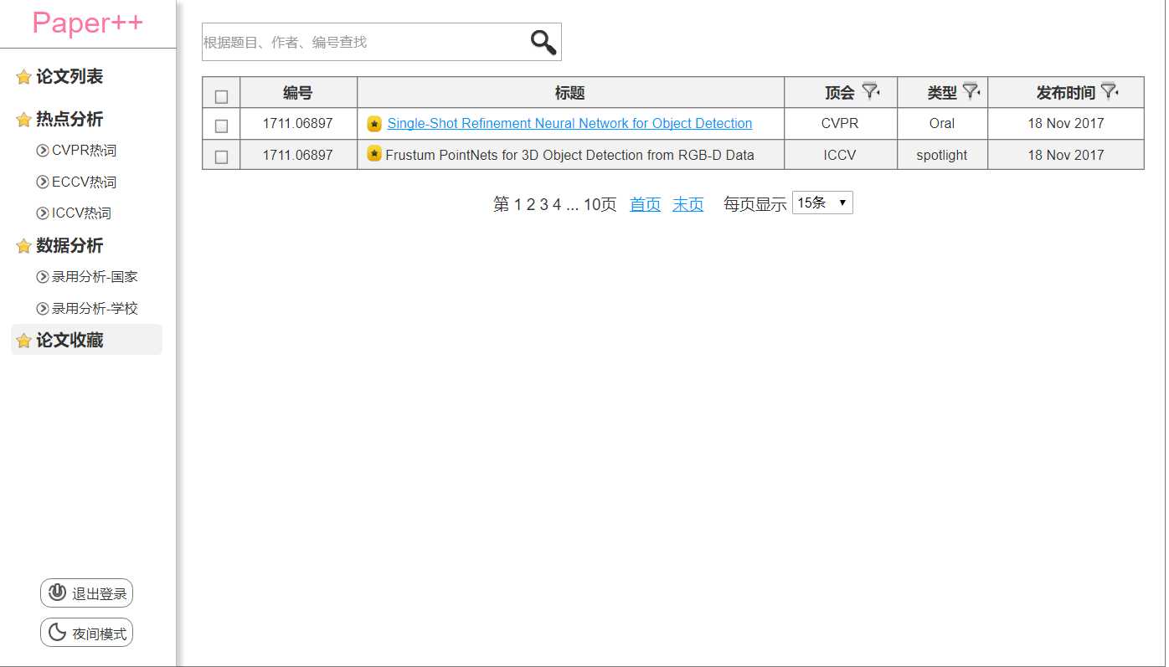Go to page 3 in pagination
The width and height of the screenshot is (1169, 667).
(x=543, y=204)
